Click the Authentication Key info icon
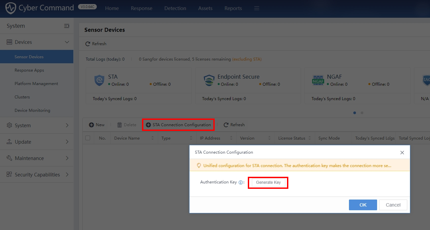 pyautogui.click(x=240, y=182)
